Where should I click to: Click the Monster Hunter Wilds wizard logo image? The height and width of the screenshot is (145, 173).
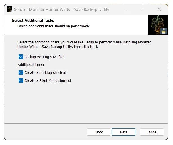click(158, 25)
